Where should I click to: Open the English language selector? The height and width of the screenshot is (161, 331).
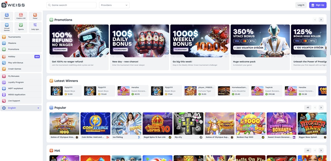tap(21, 108)
